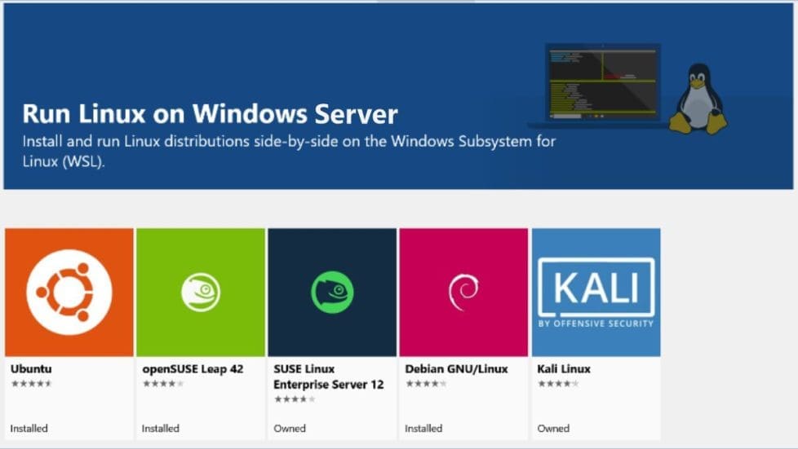Open the Ubuntu app tile icon
This screenshot has width=798, height=449.
point(69,293)
